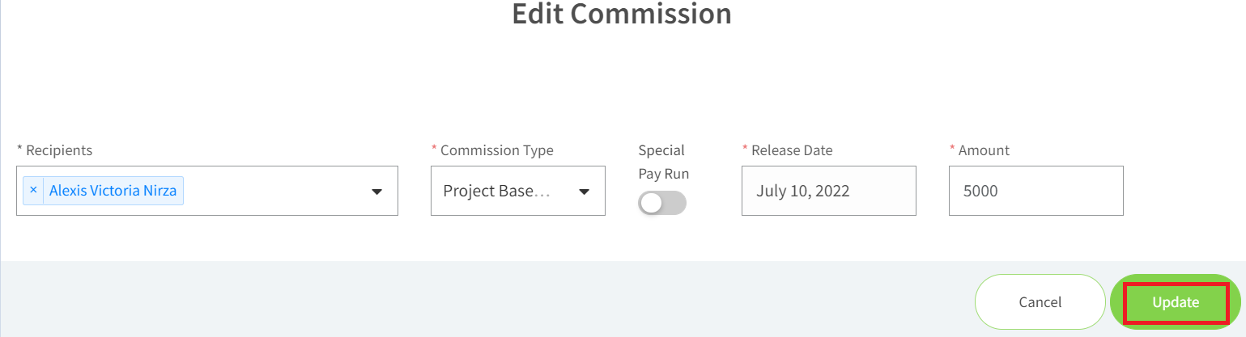Open the Recipients dropdown arrow
The image size is (1246, 337).
pos(376,192)
